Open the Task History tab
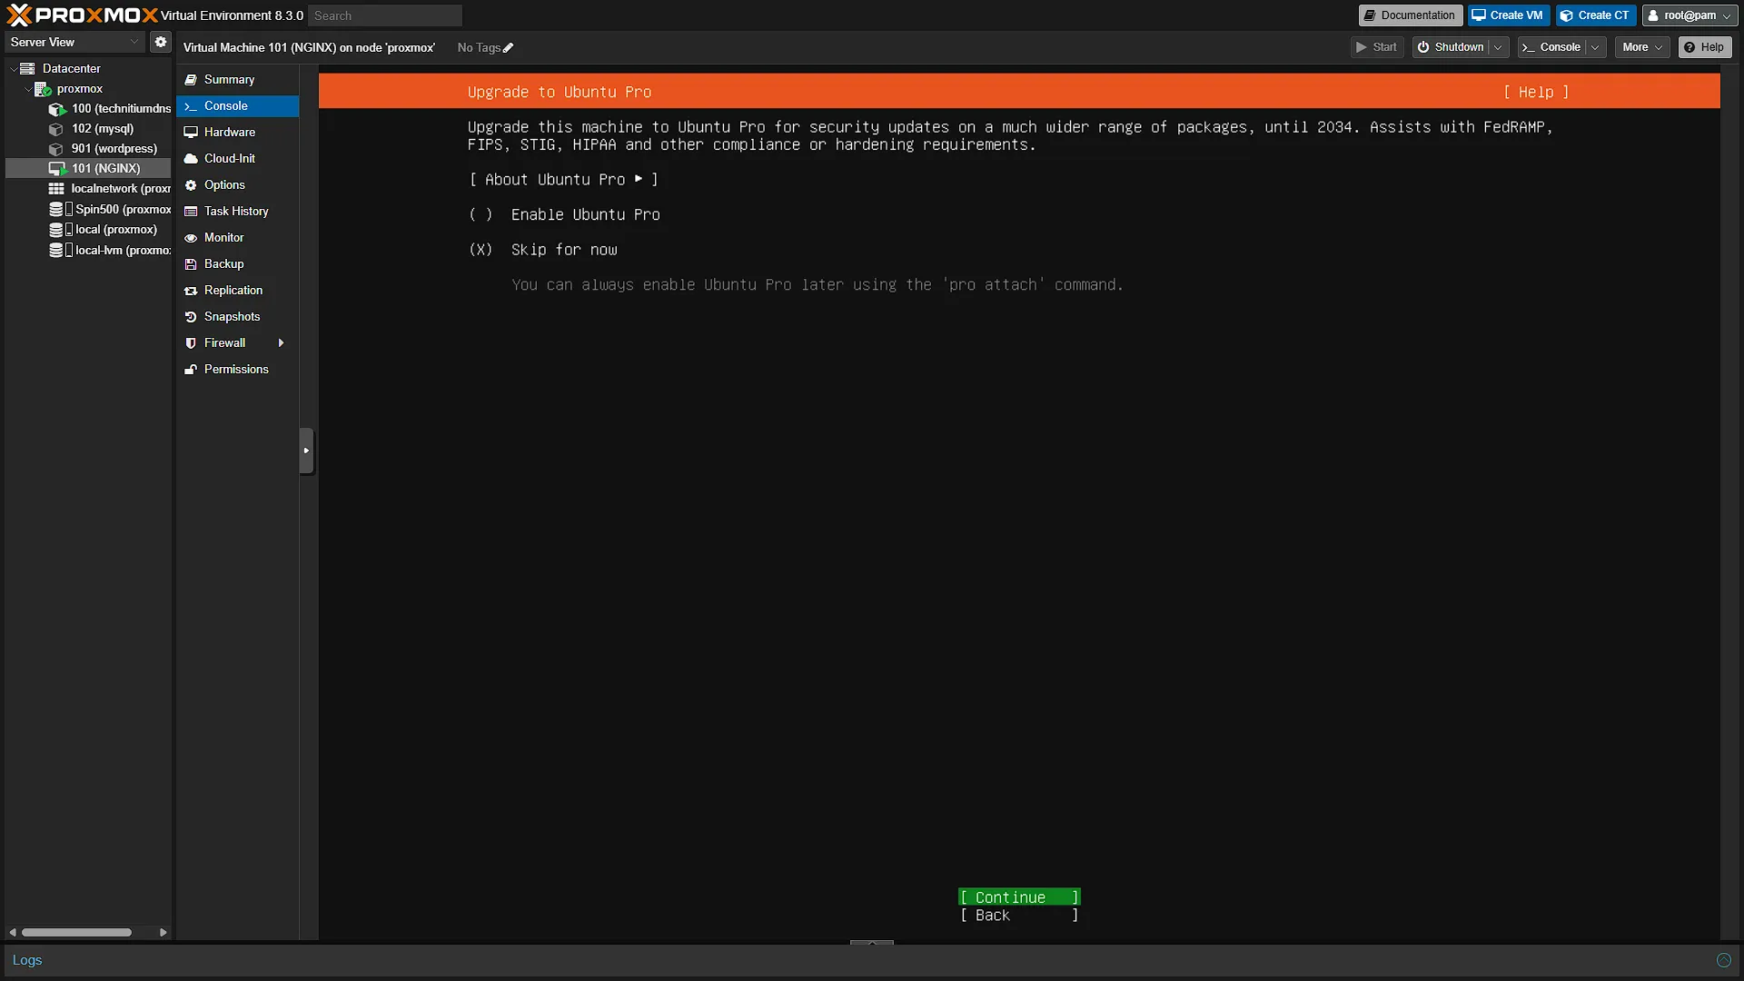1744x981 pixels. click(x=237, y=211)
